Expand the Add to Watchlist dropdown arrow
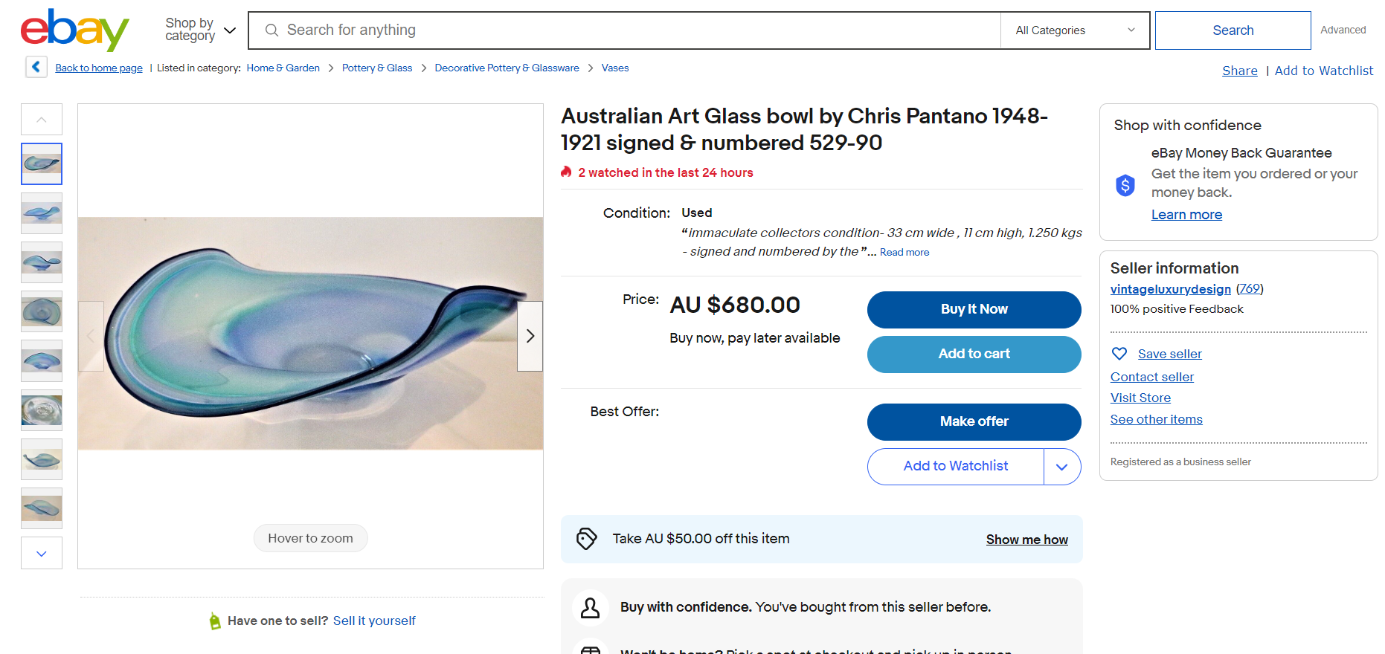The width and height of the screenshot is (1385, 654). pyautogui.click(x=1061, y=467)
